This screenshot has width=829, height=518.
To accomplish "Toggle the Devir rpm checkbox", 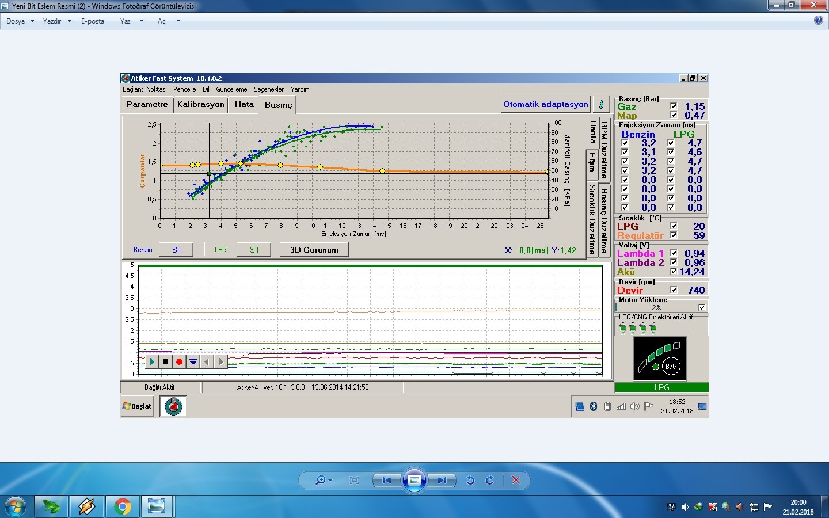I will click(x=674, y=290).
